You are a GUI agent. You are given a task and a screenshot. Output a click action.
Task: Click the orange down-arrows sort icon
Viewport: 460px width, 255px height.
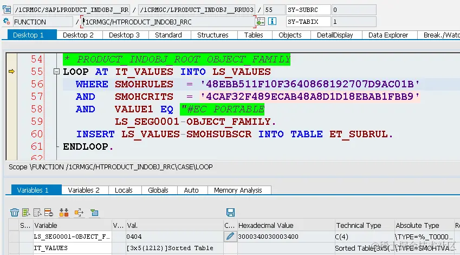64,212
